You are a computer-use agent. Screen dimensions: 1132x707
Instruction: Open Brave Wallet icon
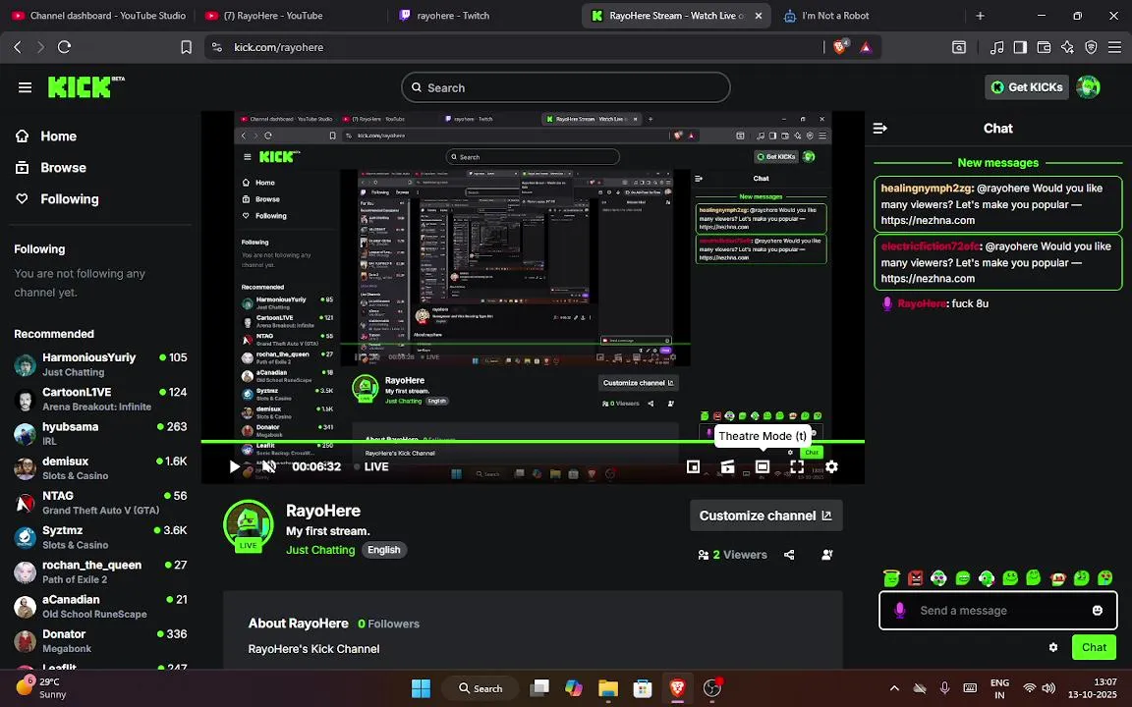[1044, 47]
